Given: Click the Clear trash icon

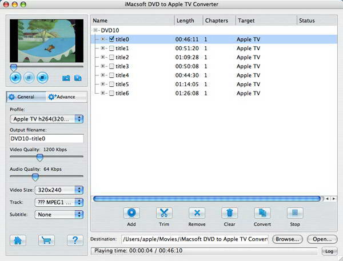Looking at the screenshot, I should tap(229, 213).
